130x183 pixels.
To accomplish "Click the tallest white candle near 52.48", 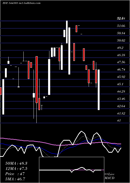I will pos(67,32).
